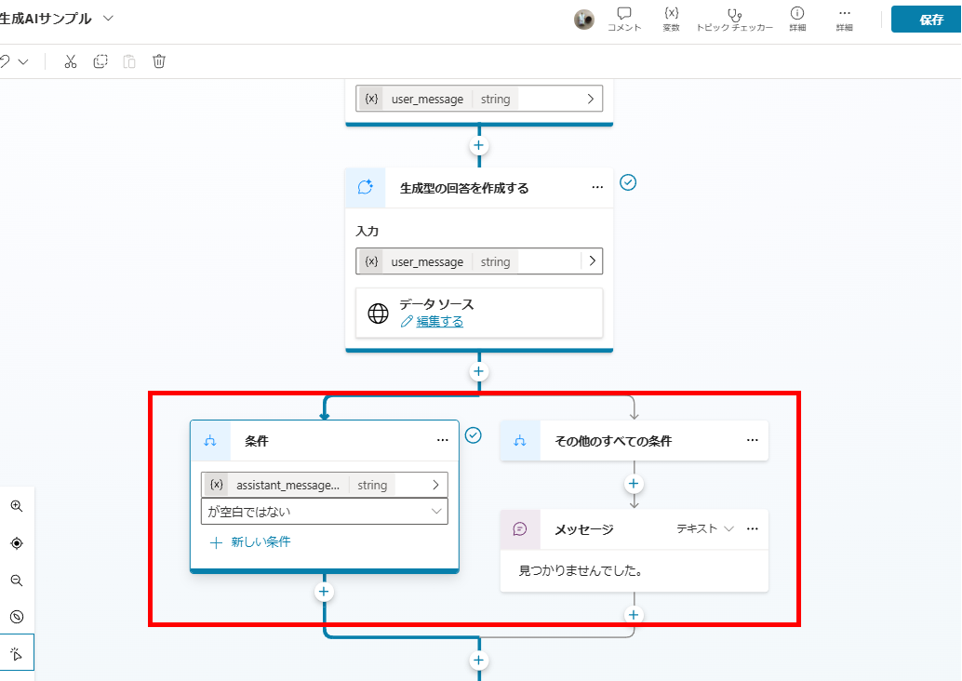Activate the selection cursor tool

17,652
